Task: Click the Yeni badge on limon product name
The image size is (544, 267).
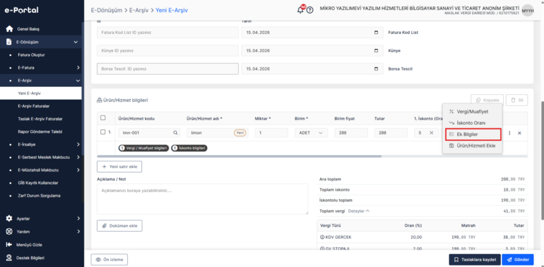Action: pyautogui.click(x=240, y=133)
